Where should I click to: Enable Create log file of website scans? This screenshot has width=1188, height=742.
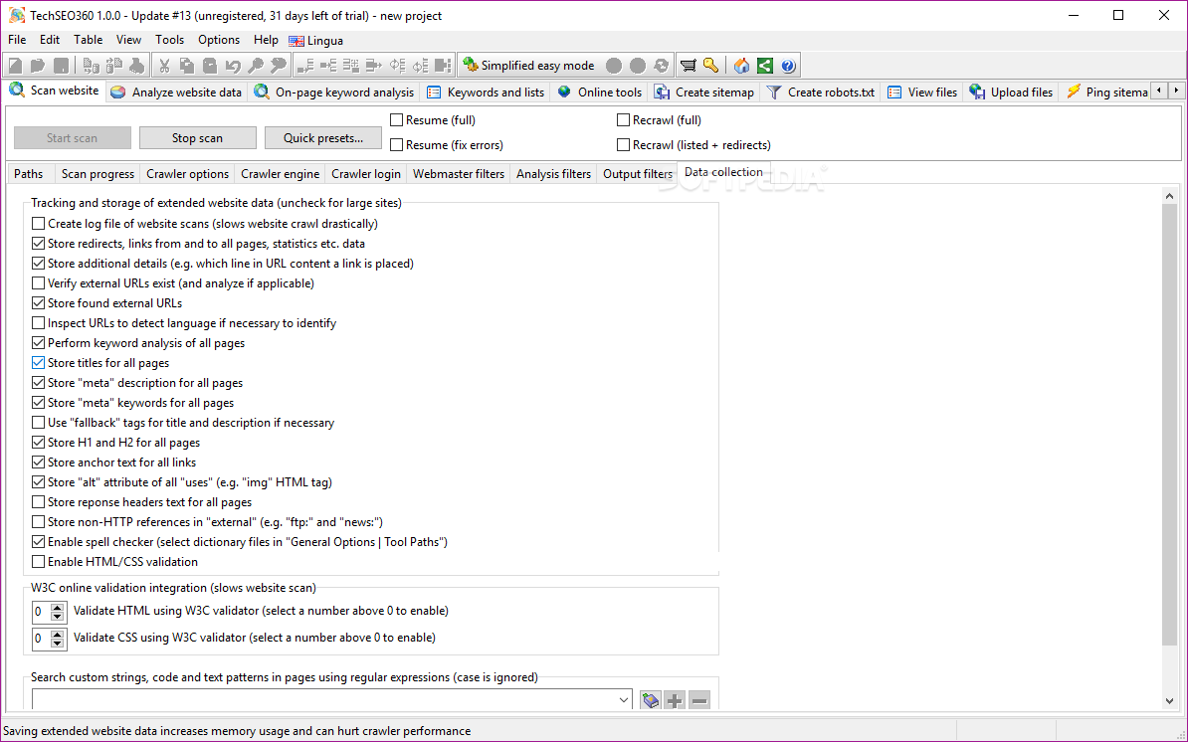point(39,224)
